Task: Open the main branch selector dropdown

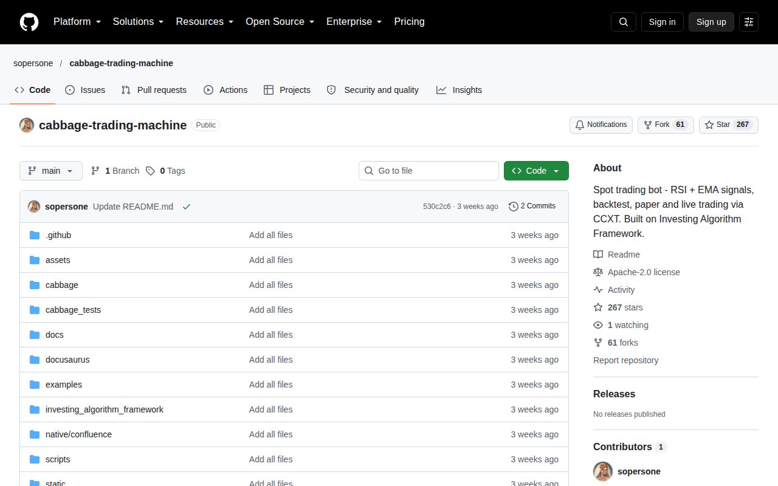Action: point(50,171)
